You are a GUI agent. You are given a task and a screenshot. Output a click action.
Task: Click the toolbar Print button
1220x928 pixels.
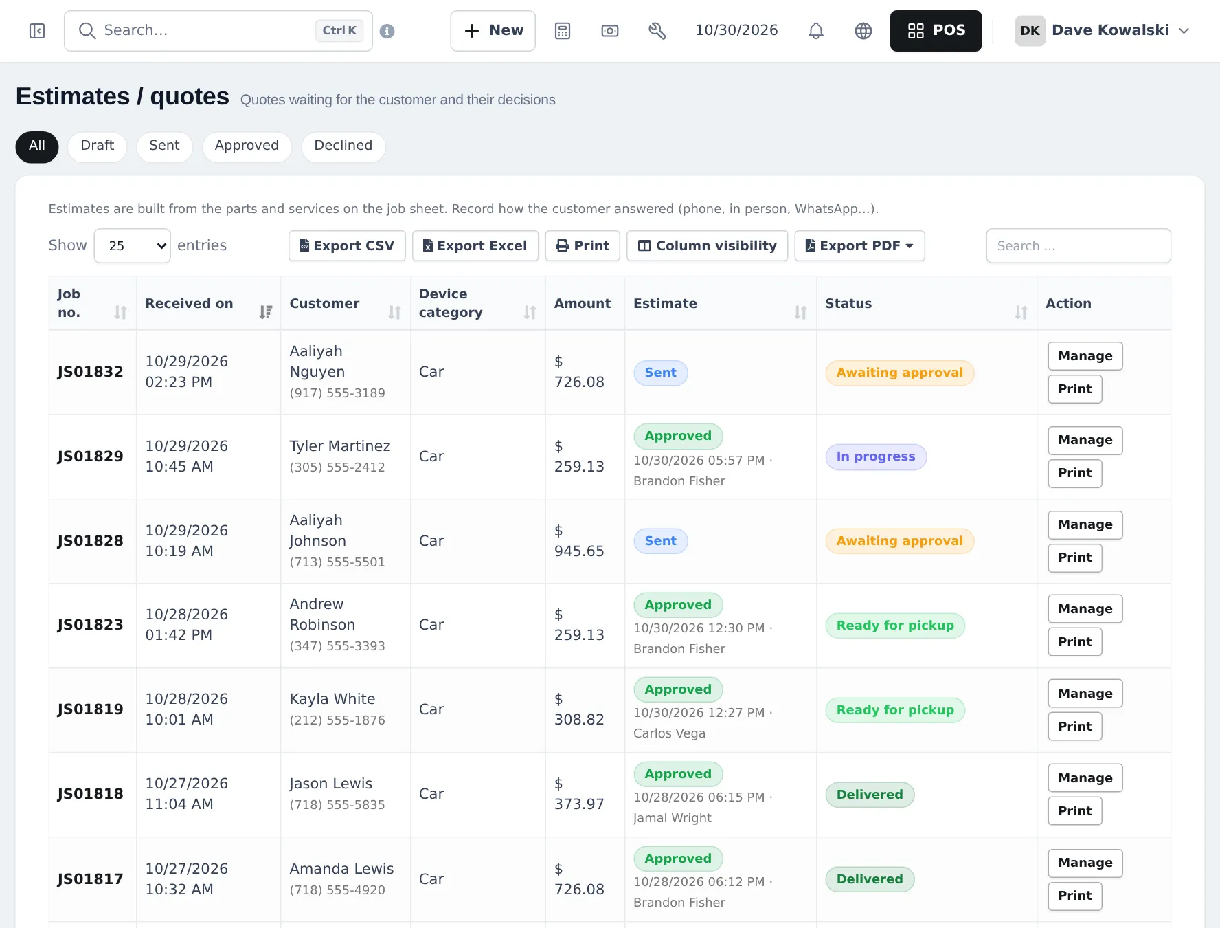click(x=583, y=245)
